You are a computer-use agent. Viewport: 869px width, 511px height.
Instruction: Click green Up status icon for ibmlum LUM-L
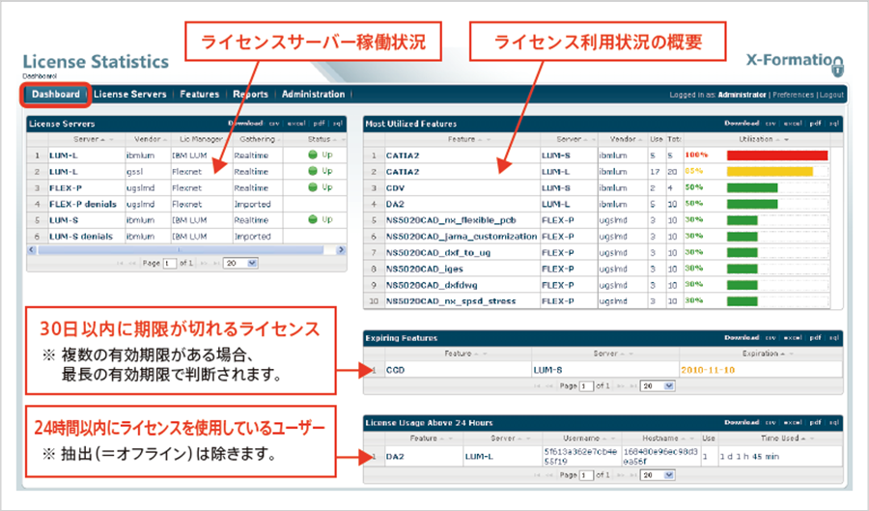coord(313,156)
